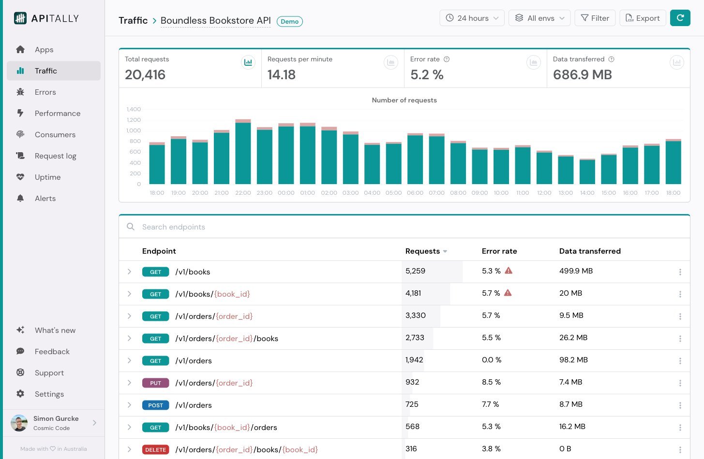Click the teal refresh button
This screenshot has width=704, height=459.
[x=680, y=18]
